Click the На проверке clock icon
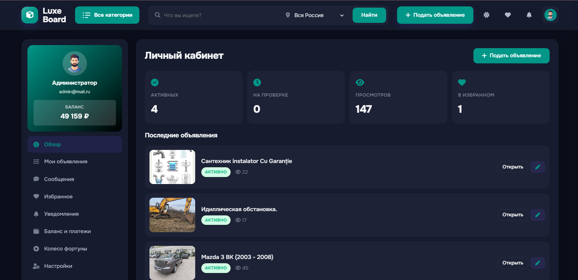This screenshot has width=578, height=280. coord(257,82)
